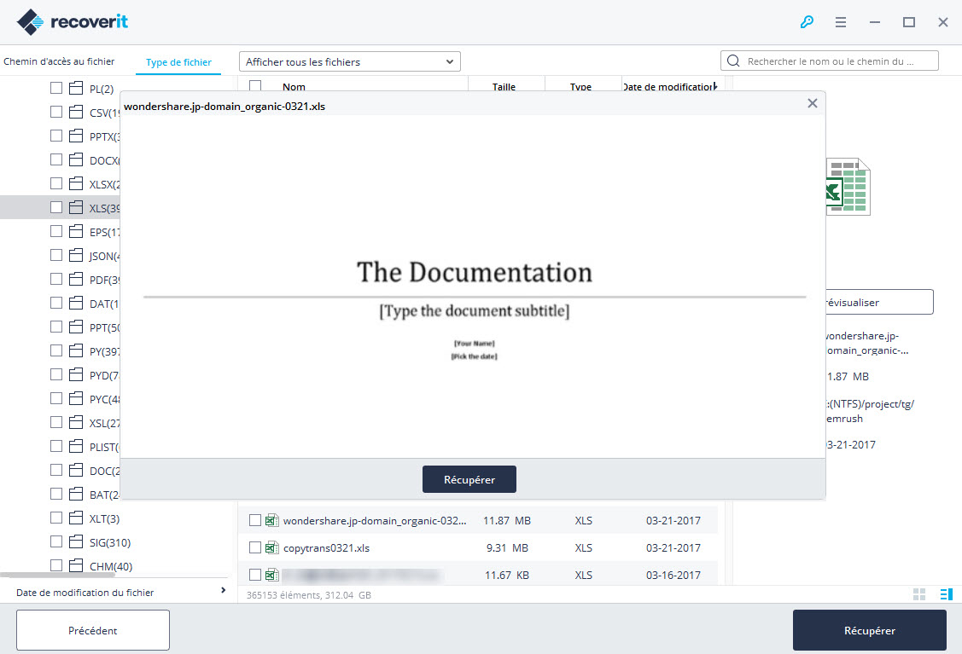Click the Excel file icon in details panel
962x654 pixels.
click(x=848, y=187)
